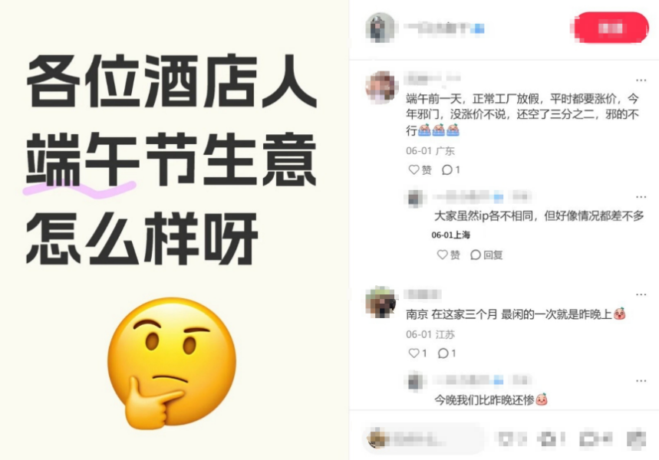
Task: Open options menu for first comment
Action: click(641, 80)
